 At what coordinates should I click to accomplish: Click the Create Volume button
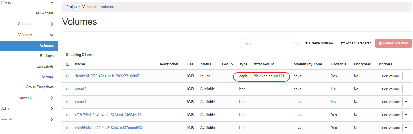pyautogui.click(x=319, y=43)
